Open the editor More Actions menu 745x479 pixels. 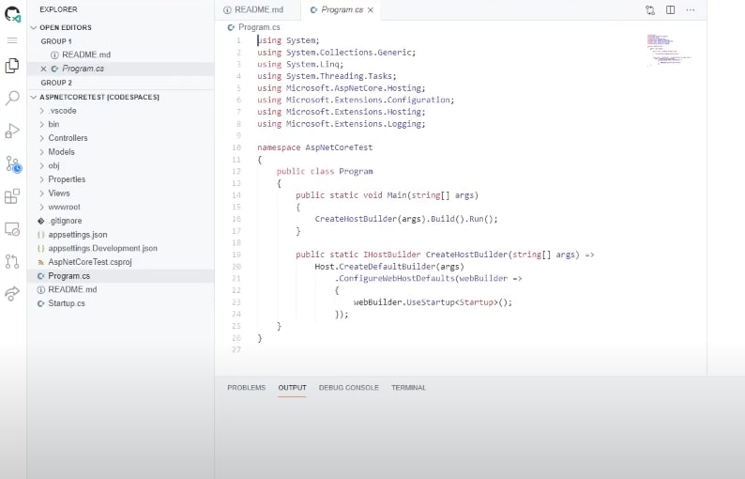[x=691, y=10]
